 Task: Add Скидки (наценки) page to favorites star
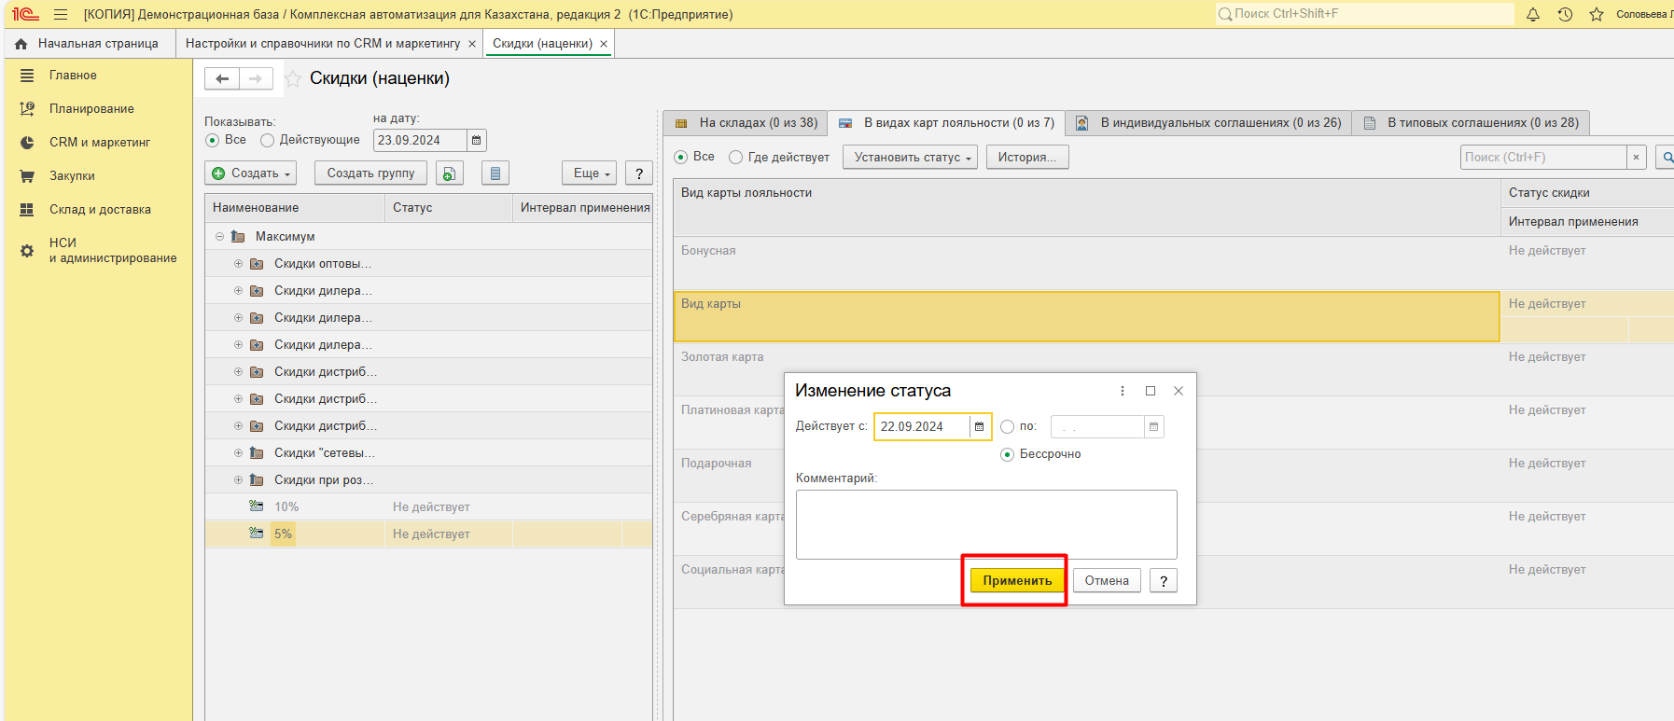pos(293,78)
